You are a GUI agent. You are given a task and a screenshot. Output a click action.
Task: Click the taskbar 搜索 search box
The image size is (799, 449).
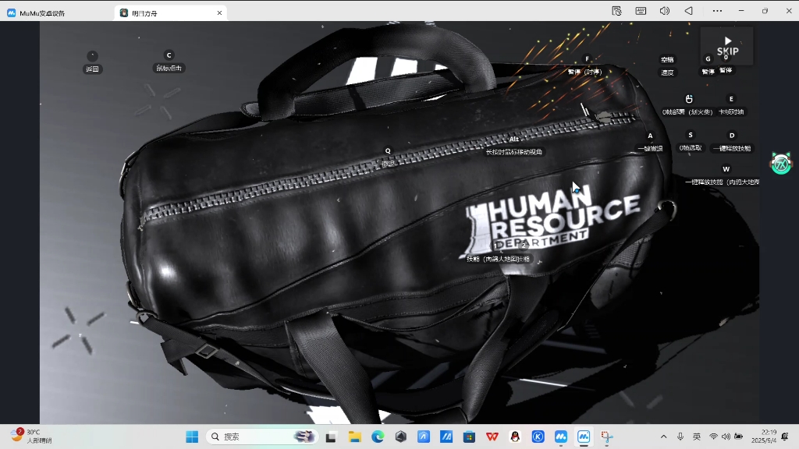point(262,437)
